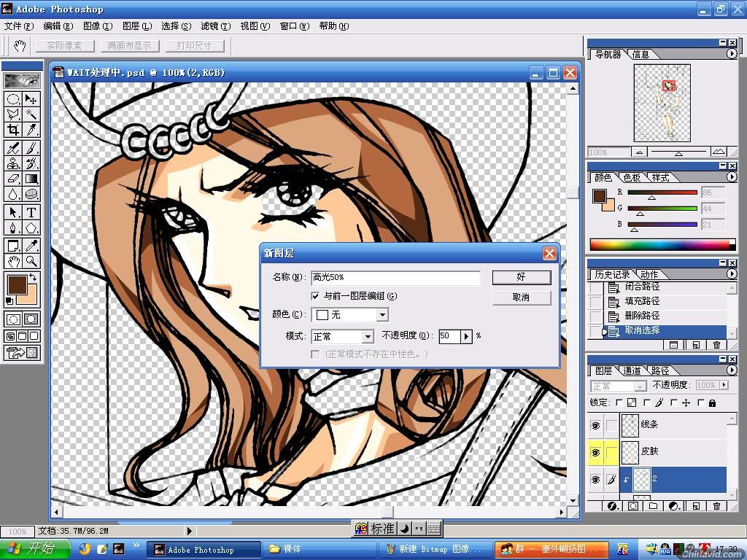Click 实际像素 options bar button
747x560 pixels.
pyautogui.click(x=64, y=46)
